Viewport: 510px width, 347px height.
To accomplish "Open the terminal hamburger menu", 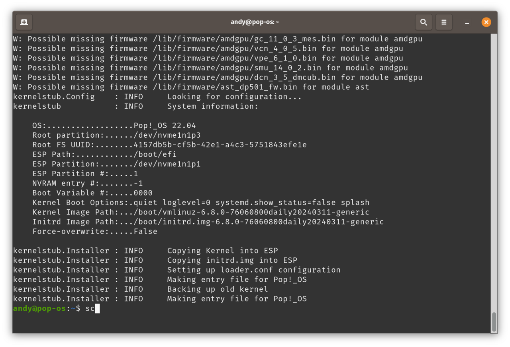I will (x=444, y=22).
